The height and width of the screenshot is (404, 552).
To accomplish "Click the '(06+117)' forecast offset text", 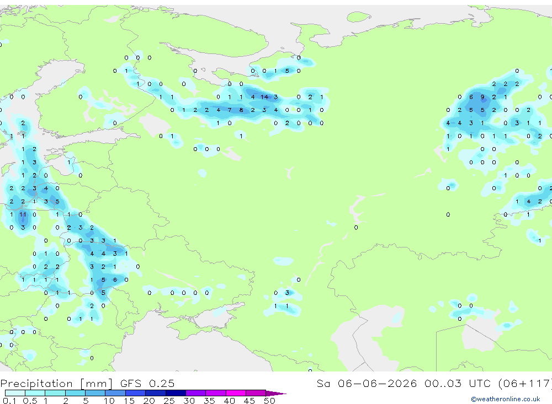I will click(526, 383).
